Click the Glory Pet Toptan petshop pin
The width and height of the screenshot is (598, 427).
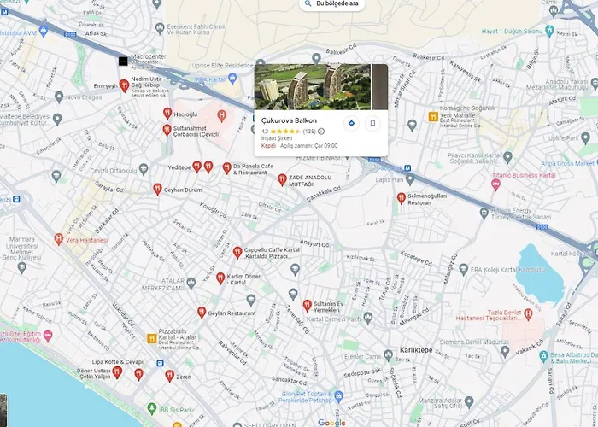click(x=338, y=396)
